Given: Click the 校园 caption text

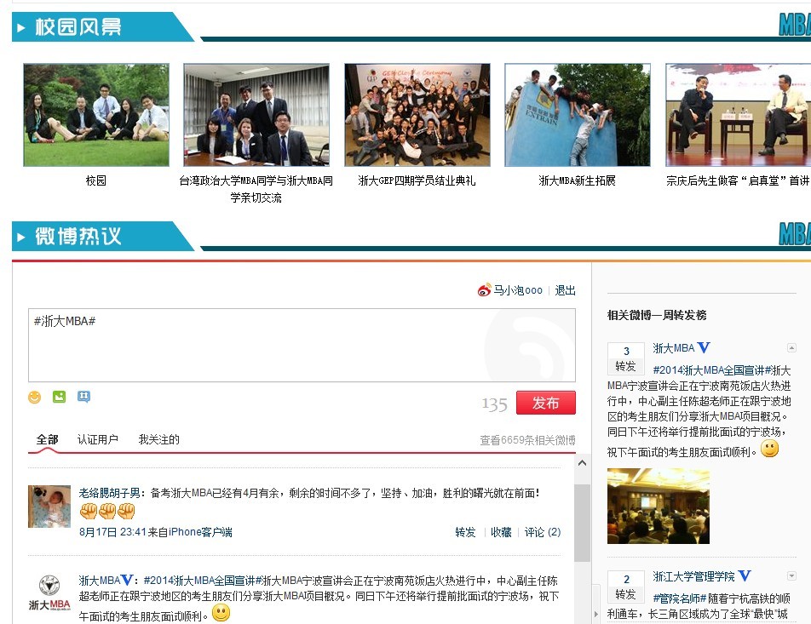Looking at the screenshot, I should click(96, 180).
